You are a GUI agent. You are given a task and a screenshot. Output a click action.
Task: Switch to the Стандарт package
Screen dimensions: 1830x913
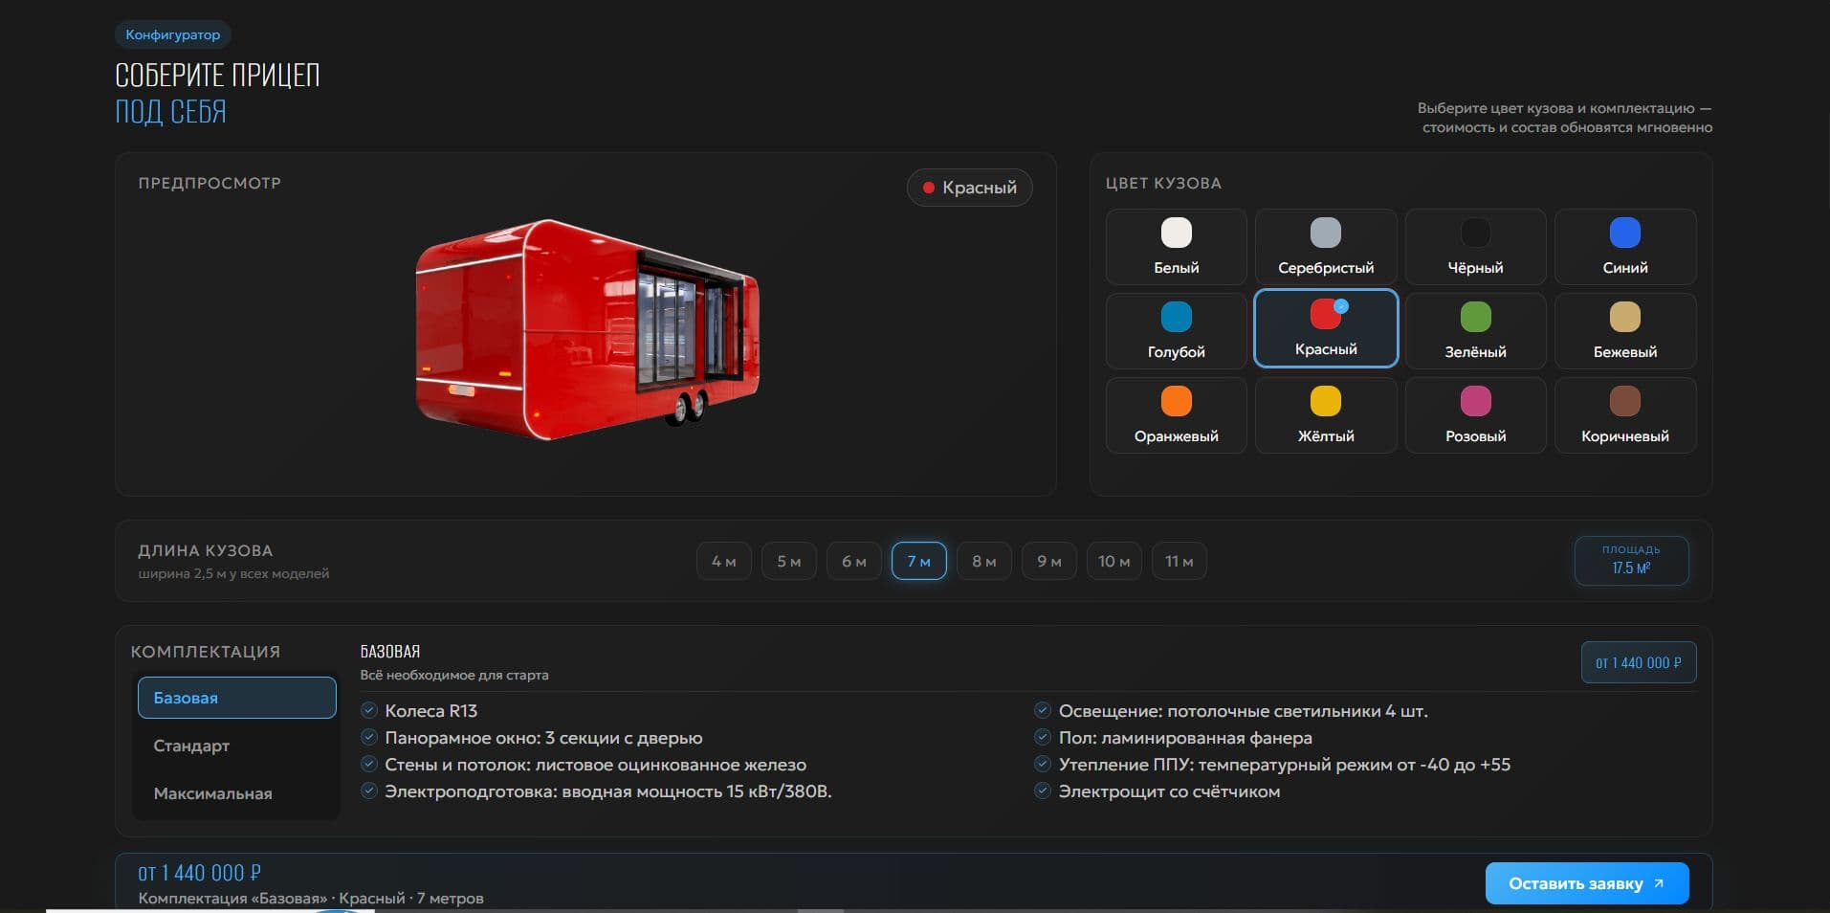click(237, 746)
